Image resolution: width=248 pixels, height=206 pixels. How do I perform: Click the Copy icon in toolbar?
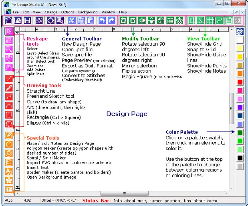(81, 20)
